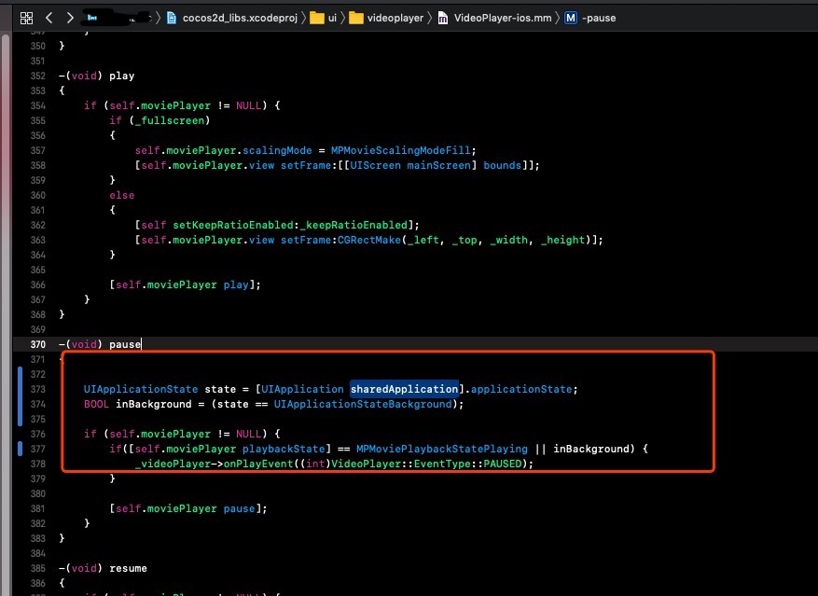Click onPlayEvent call on line 378
The image size is (818, 596).
[258, 464]
